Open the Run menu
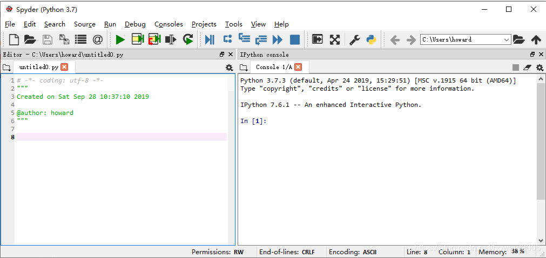The image size is (546, 258). click(110, 24)
